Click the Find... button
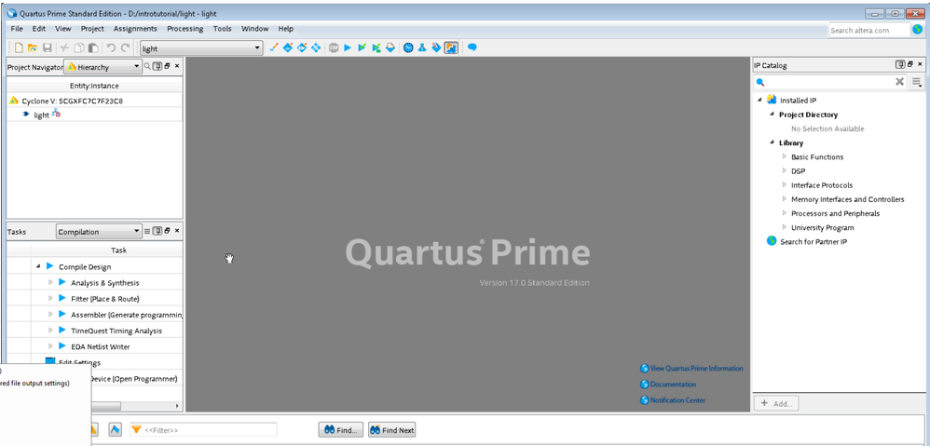The width and height of the screenshot is (930, 446). coord(340,430)
